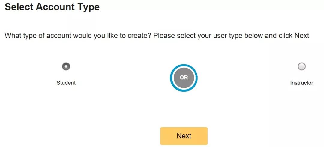
Task: Click the account type instruction sentence
Action: pos(157,36)
